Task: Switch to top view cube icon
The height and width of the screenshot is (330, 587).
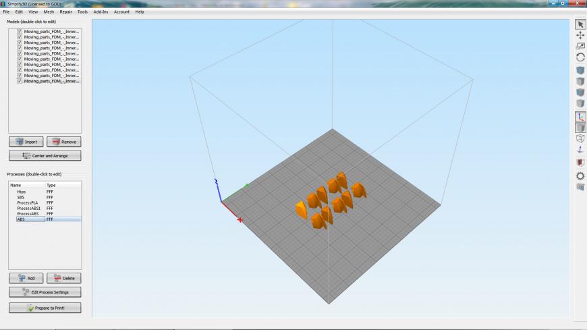Action: [580, 81]
